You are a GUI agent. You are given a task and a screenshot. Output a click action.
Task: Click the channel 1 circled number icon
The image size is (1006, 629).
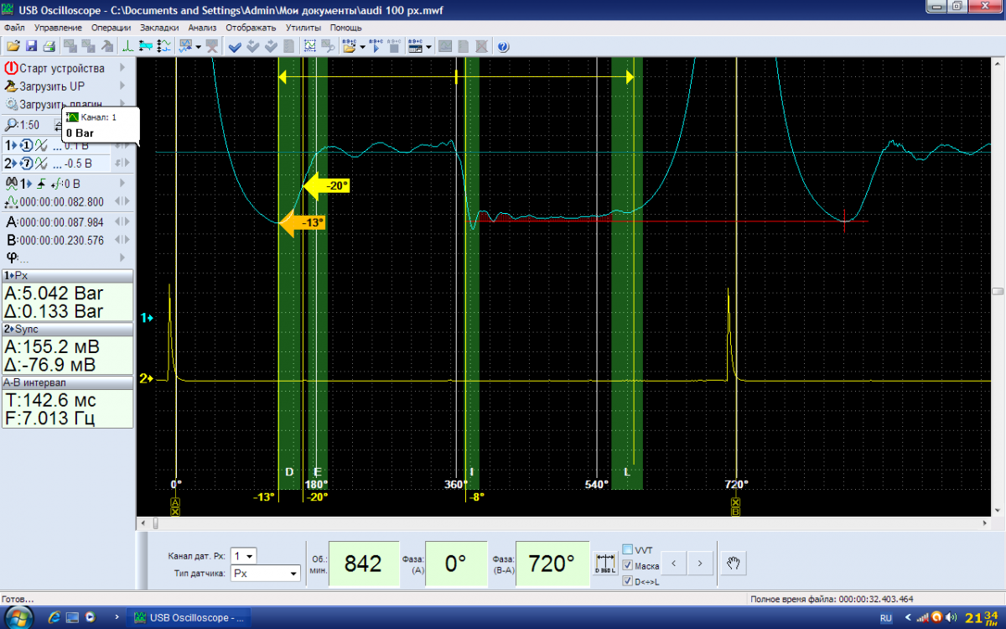pyautogui.click(x=25, y=146)
